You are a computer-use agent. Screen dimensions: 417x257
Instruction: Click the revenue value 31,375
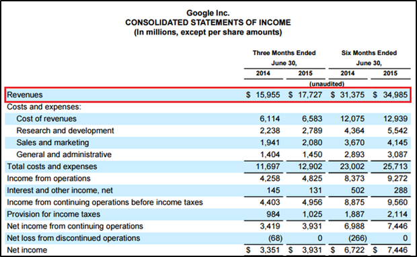352,95
